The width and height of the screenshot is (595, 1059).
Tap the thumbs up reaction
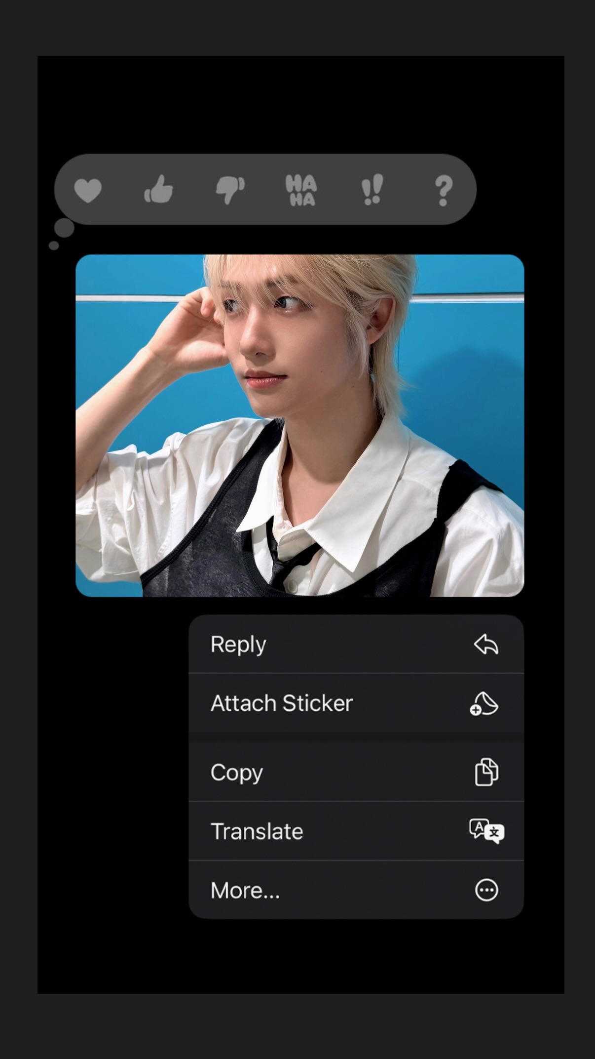pyautogui.click(x=158, y=190)
